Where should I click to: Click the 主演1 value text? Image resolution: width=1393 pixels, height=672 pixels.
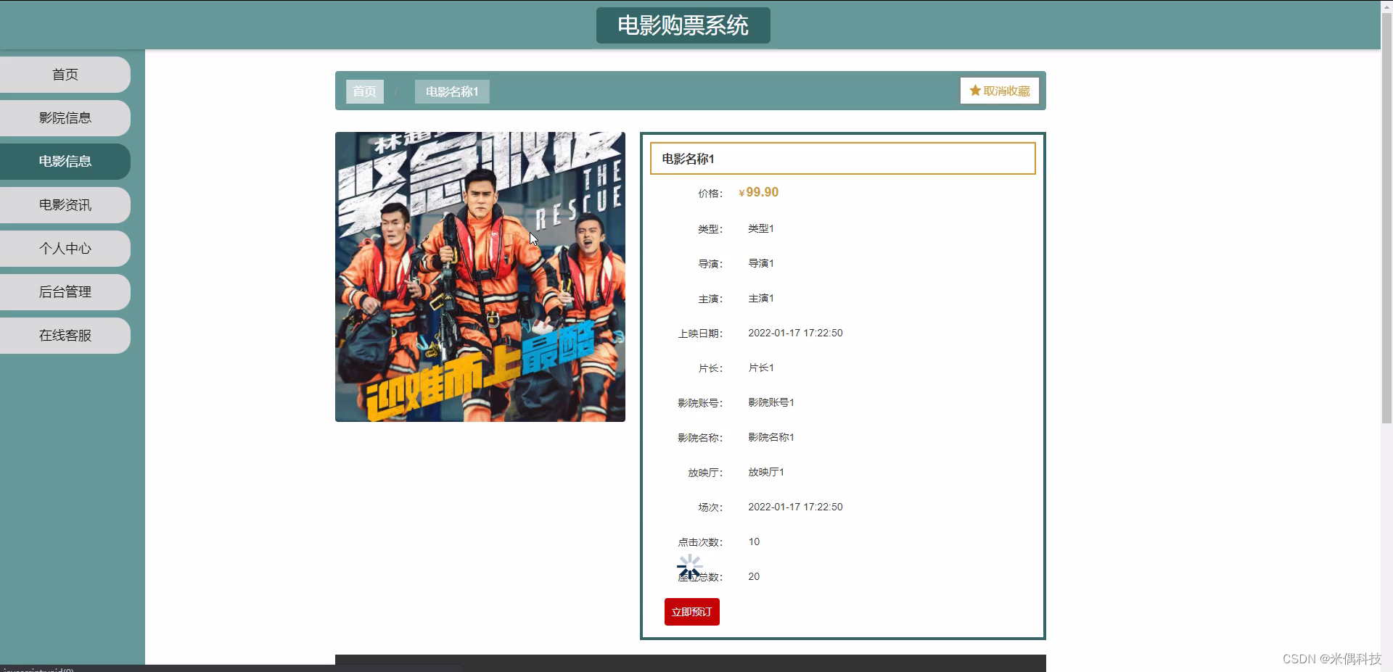(761, 298)
